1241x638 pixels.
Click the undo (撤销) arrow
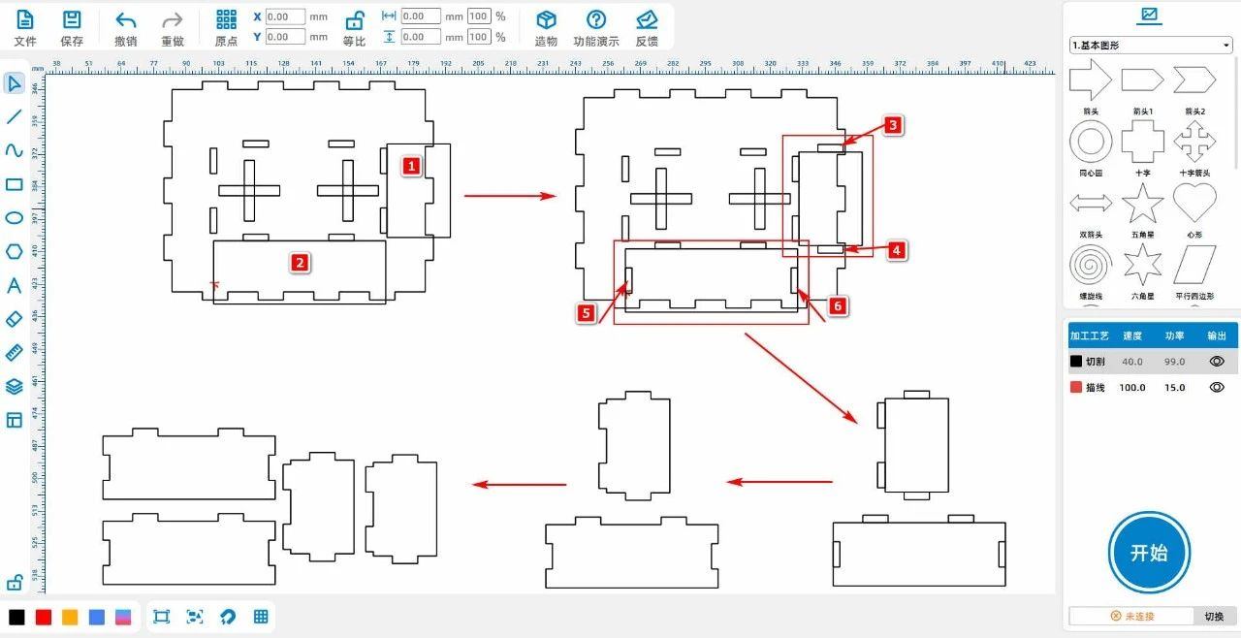(x=126, y=20)
